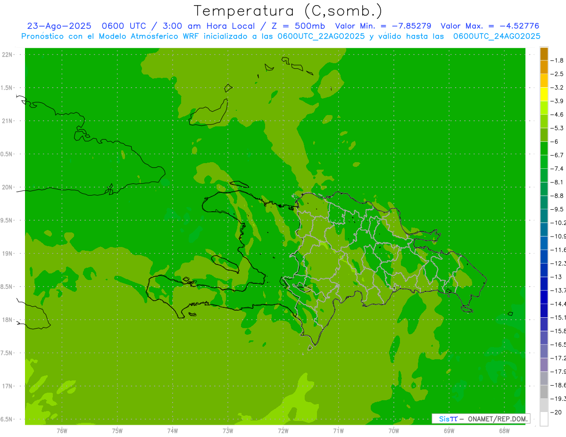566x437 pixels.
Task: Click the colorbar value "-20"
Action: coord(557,412)
